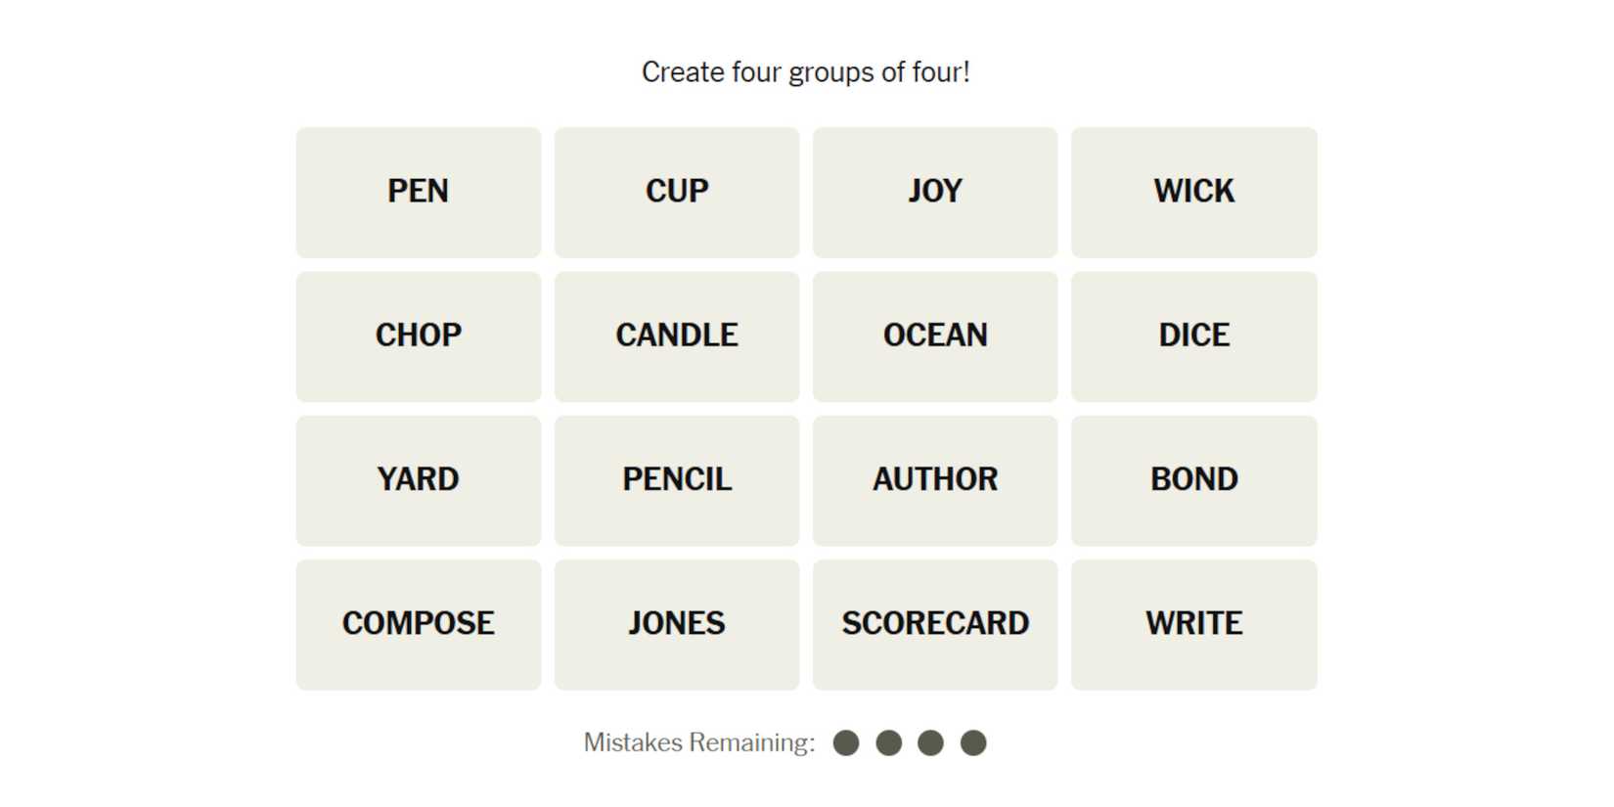Pick the PENCIL tile
1614x807 pixels.
(x=676, y=480)
